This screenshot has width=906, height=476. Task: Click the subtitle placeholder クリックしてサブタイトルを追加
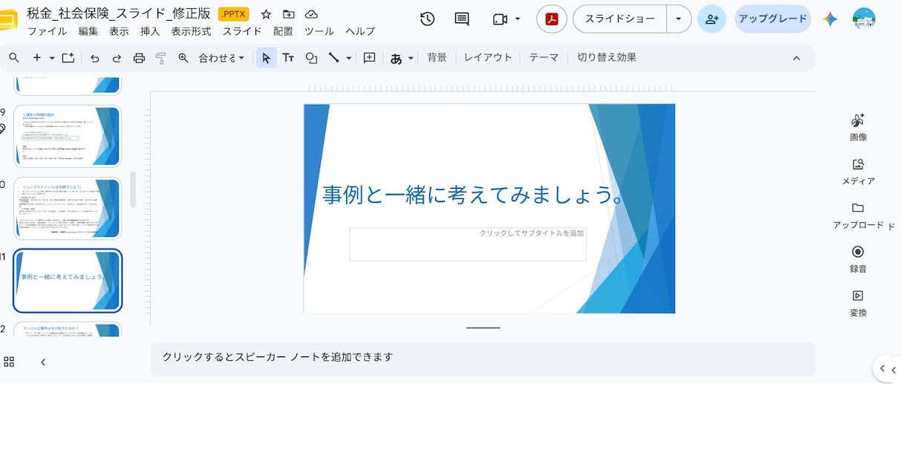pyautogui.click(x=468, y=244)
